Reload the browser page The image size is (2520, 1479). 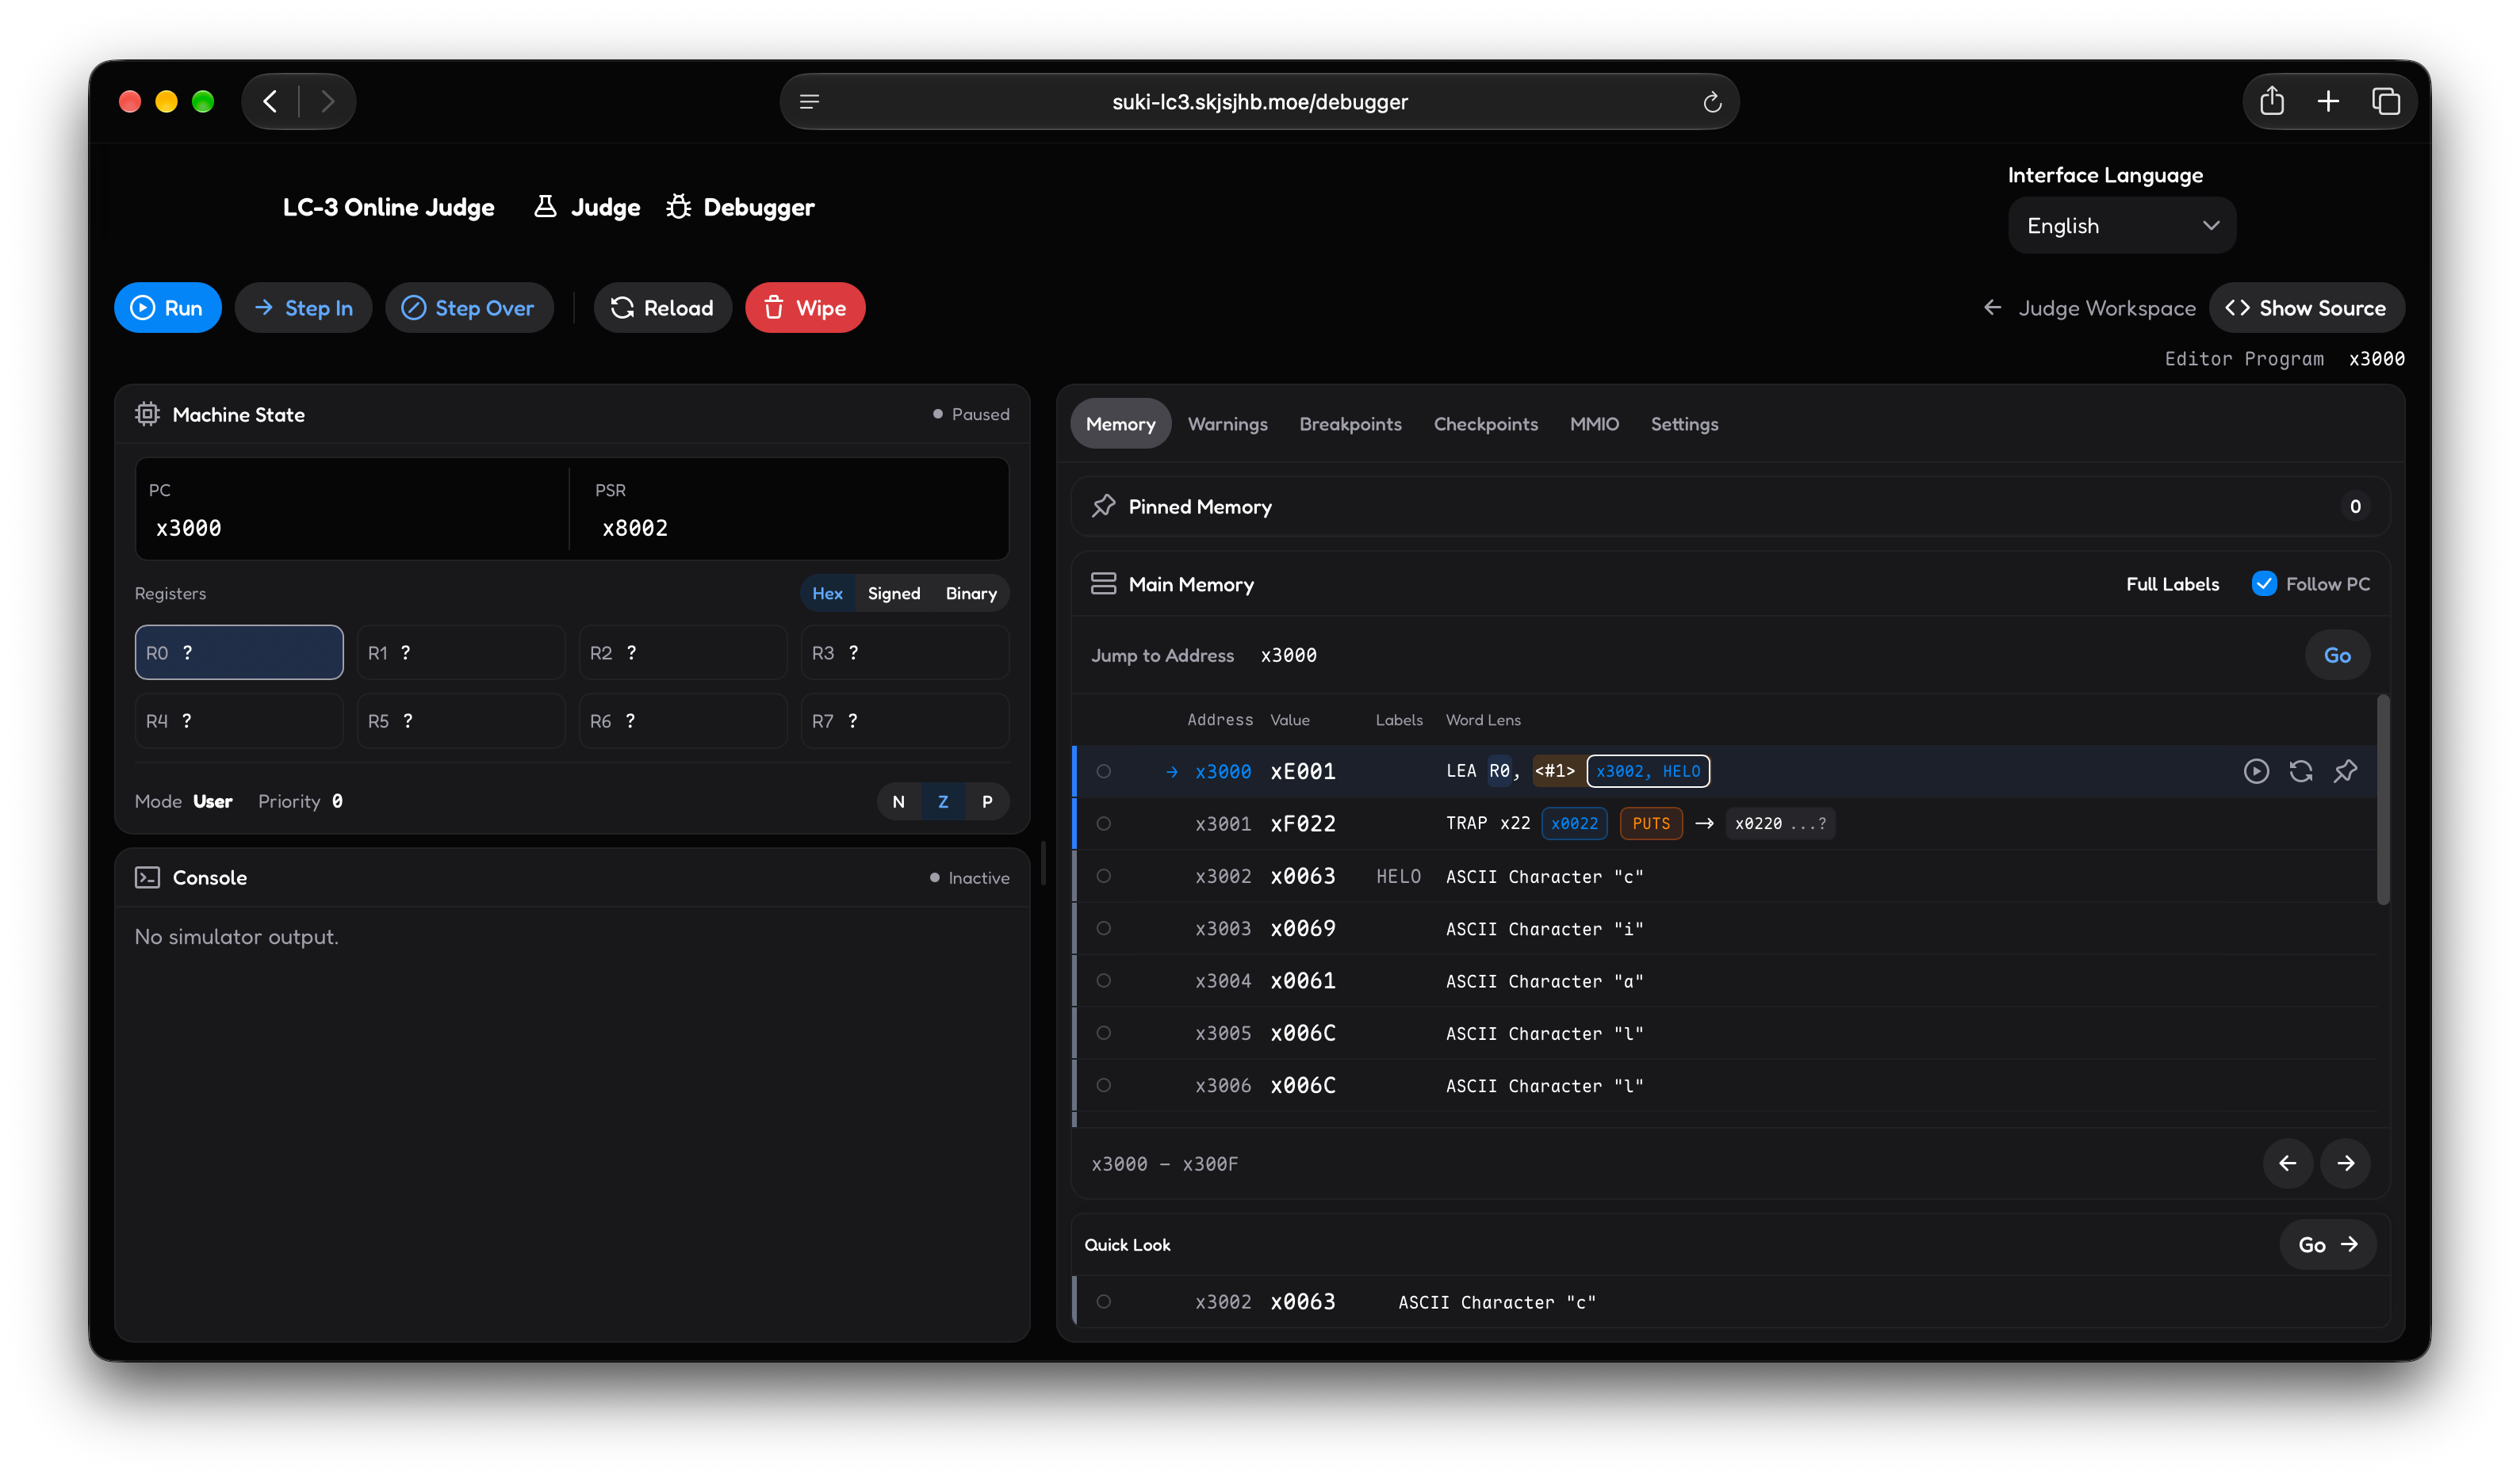click(x=1712, y=102)
